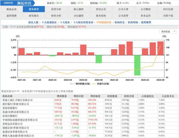Image resolution: width=179 pixels, height=138 pixels.
Task: Switch to the 盈利预测 tab
Action: pyautogui.click(x=11, y=16)
